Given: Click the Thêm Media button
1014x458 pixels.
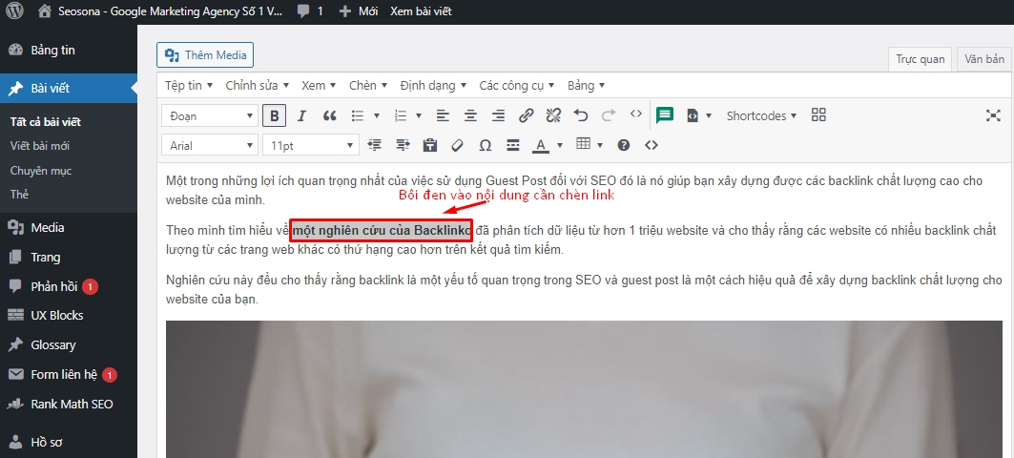Looking at the screenshot, I should [x=205, y=55].
